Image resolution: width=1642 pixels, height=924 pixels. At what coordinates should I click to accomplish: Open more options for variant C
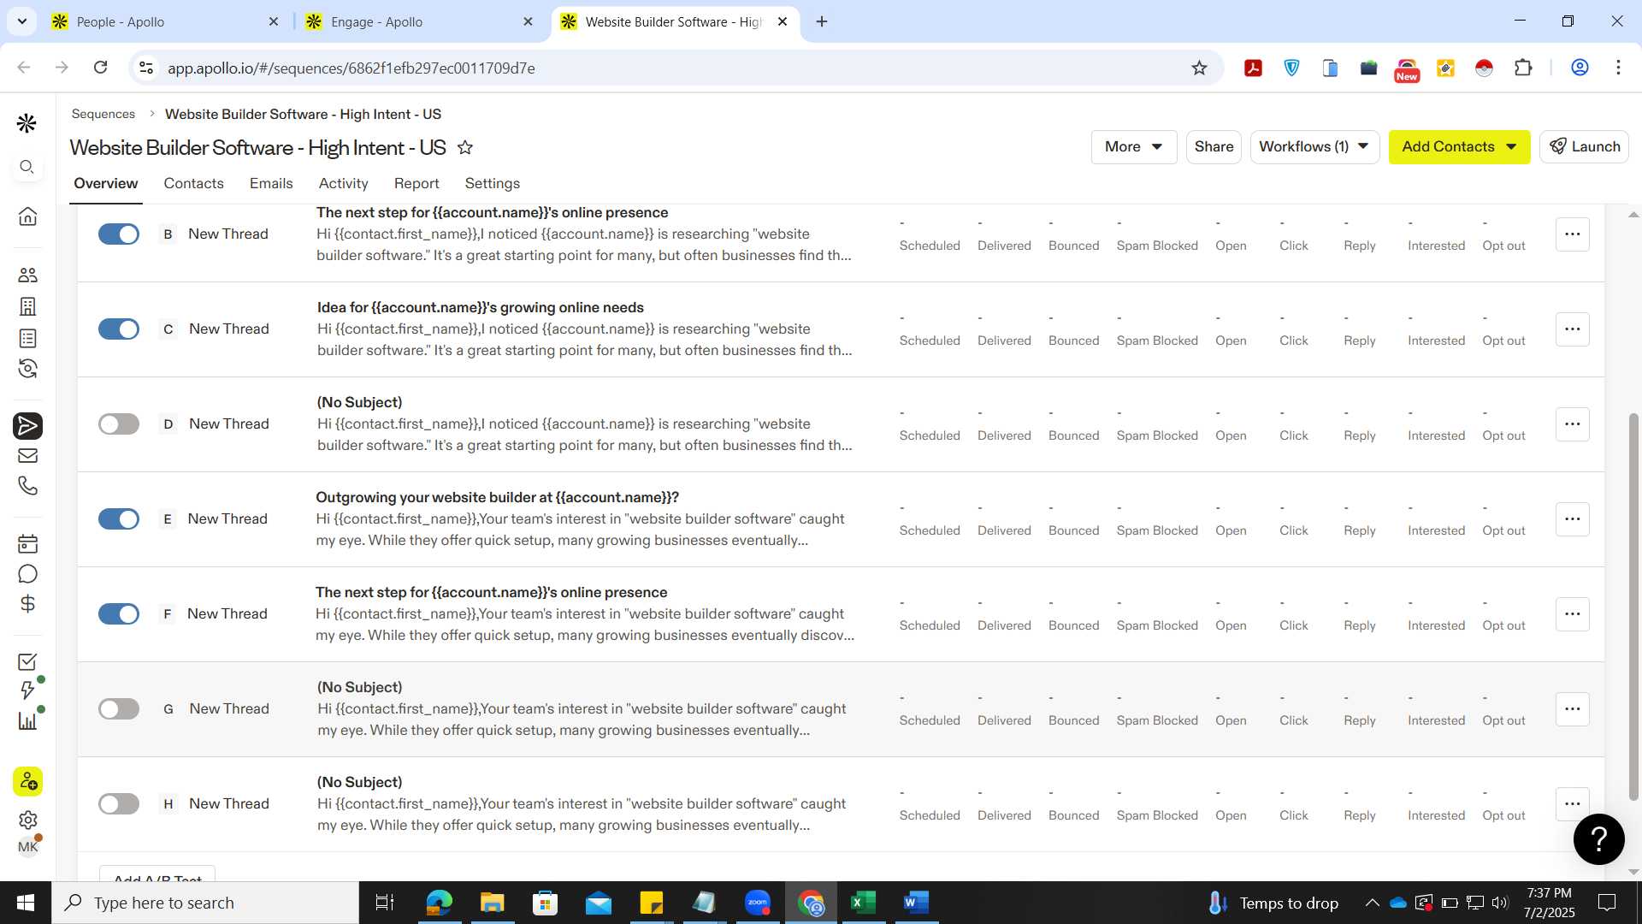(1572, 329)
